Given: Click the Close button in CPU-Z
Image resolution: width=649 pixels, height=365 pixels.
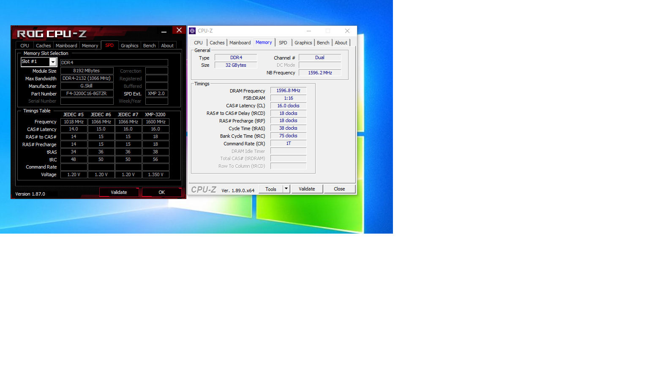Looking at the screenshot, I should pyautogui.click(x=339, y=189).
